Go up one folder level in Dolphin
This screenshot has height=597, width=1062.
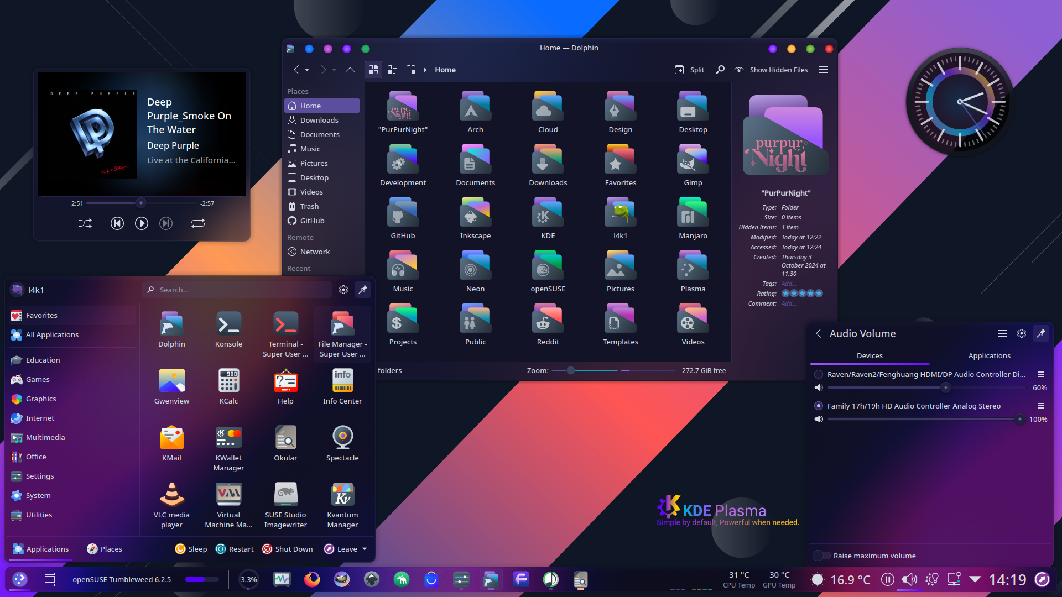tap(350, 70)
